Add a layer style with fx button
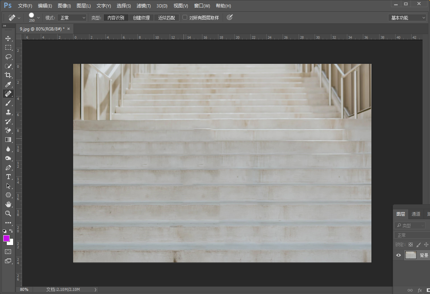Image resolution: width=430 pixels, height=294 pixels. point(420,290)
